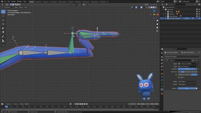Toggle Backup collection visibility eye
This screenshot has height=113, width=201.
(199, 14)
